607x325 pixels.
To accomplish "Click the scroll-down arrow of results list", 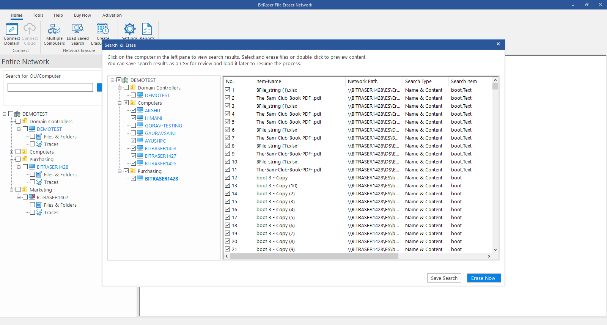I will (495, 250).
